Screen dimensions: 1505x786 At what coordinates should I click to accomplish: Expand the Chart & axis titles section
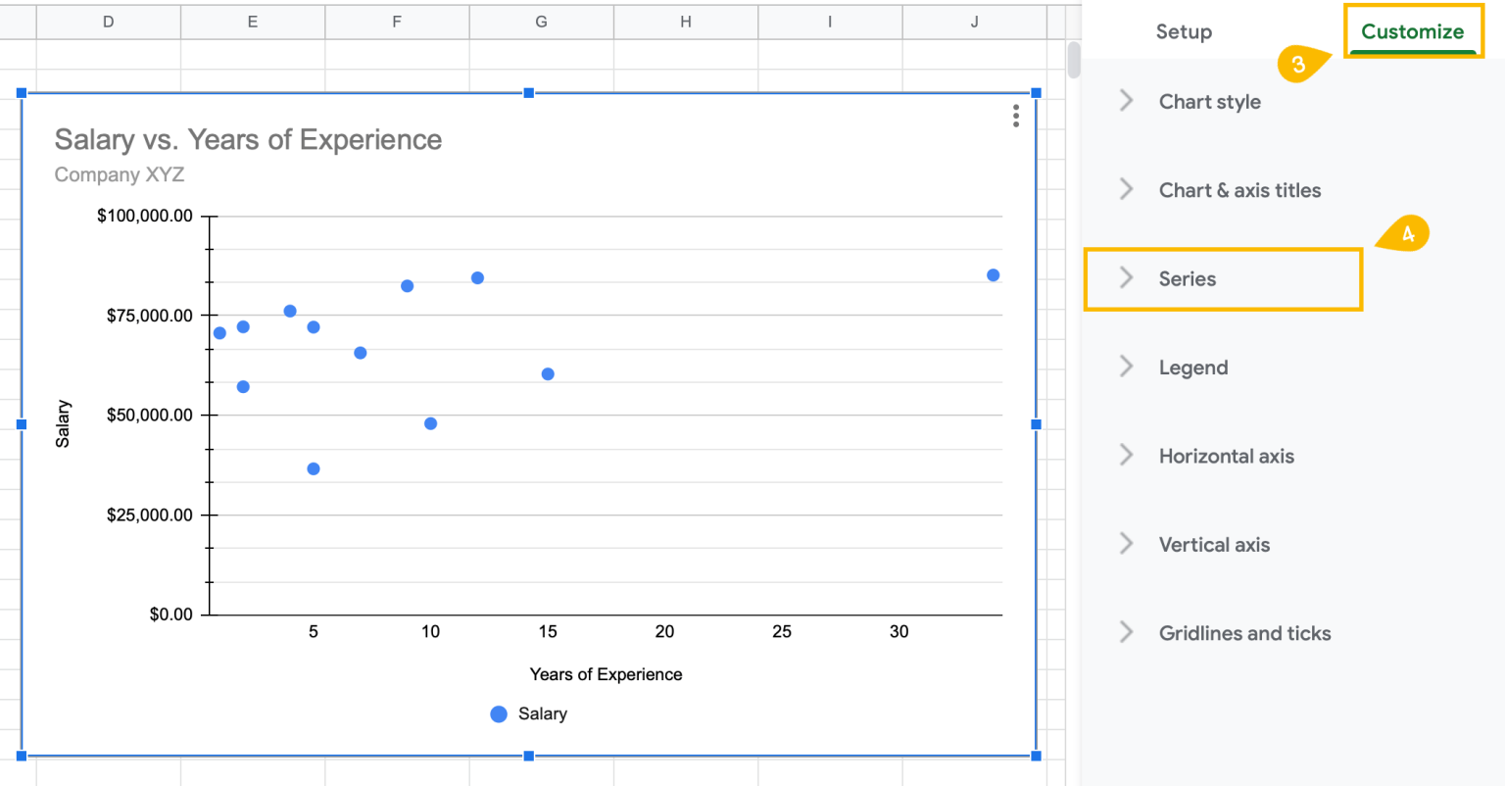pos(1239,190)
